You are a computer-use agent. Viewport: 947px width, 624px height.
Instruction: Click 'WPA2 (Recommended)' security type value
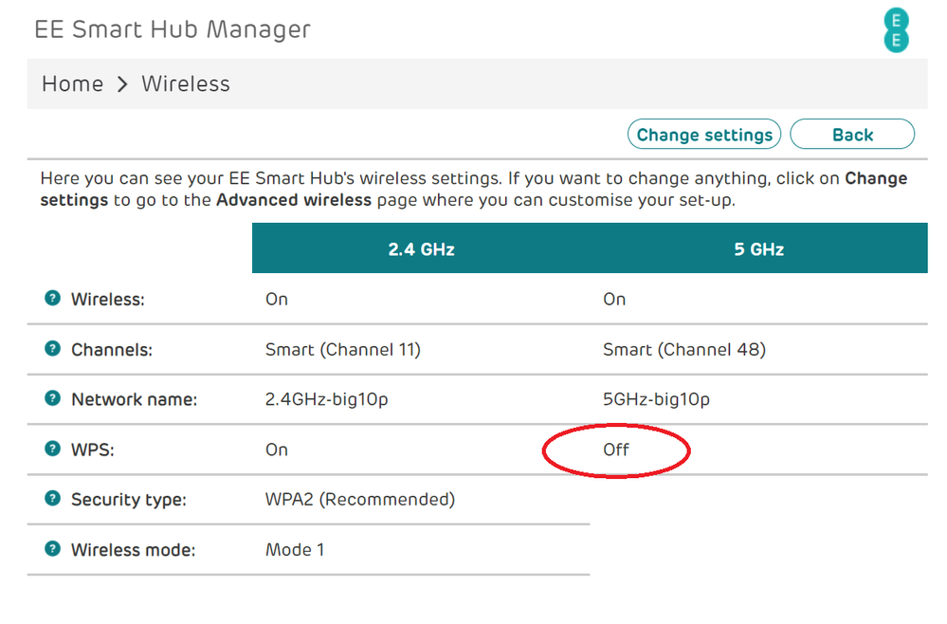click(x=360, y=500)
